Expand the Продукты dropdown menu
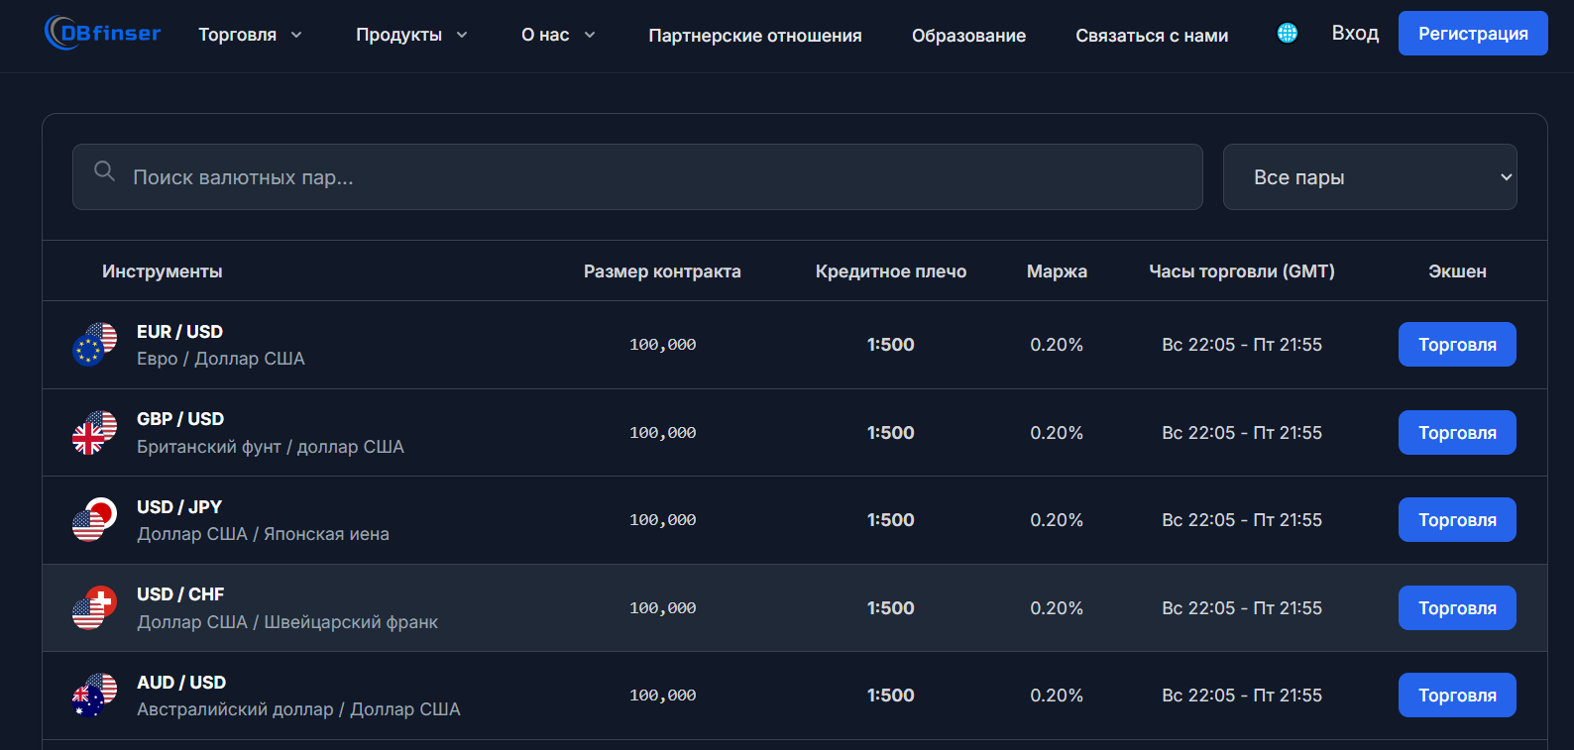The width and height of the screenshot is (1574, 750). click(x=410, y=35)
